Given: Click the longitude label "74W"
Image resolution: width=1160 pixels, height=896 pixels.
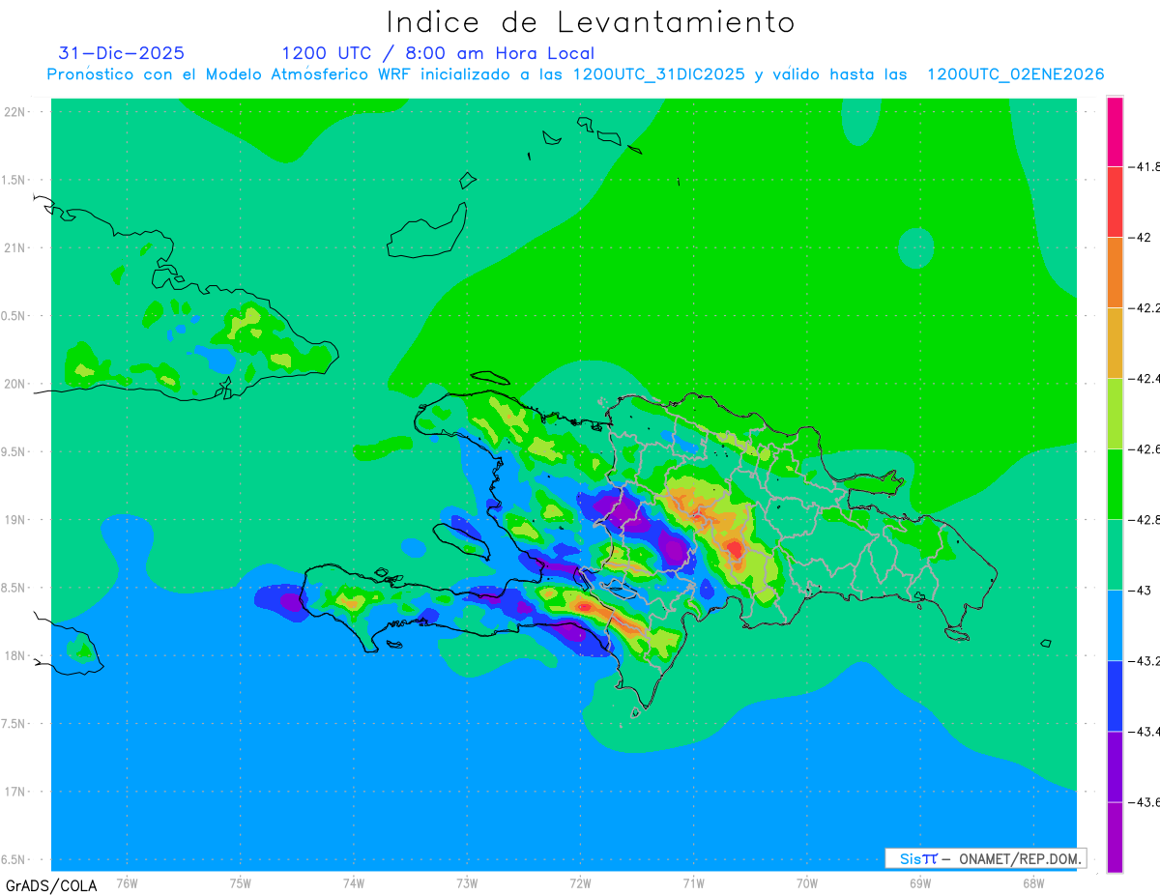Looking at the screenshot, I should (354, 882).
